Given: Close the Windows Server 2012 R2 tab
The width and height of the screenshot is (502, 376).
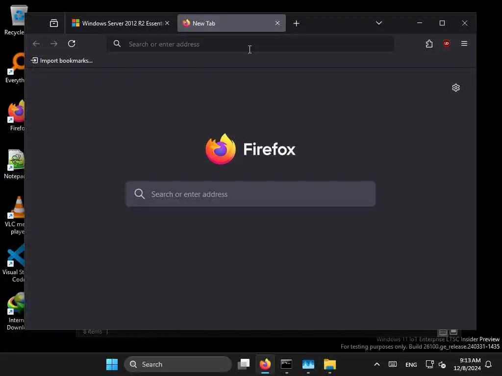Looking at the screenshot, I should point(167,23).
